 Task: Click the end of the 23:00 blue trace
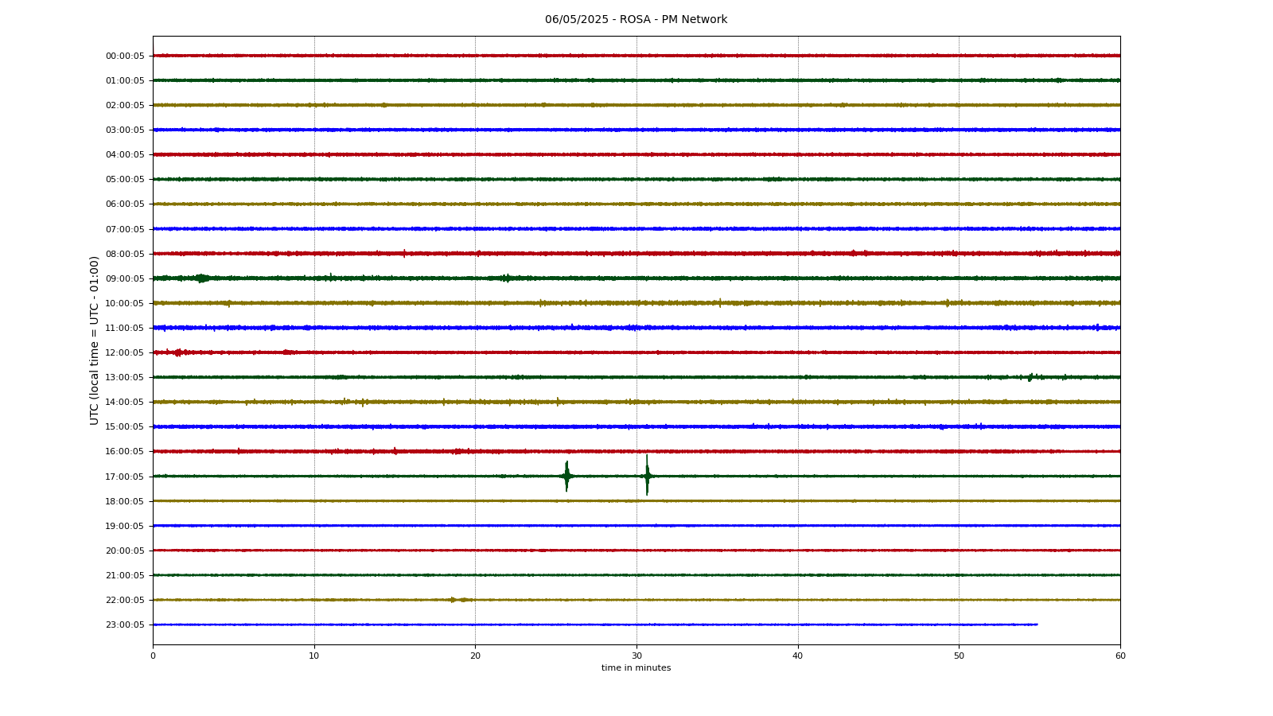tap(1036, 625)
